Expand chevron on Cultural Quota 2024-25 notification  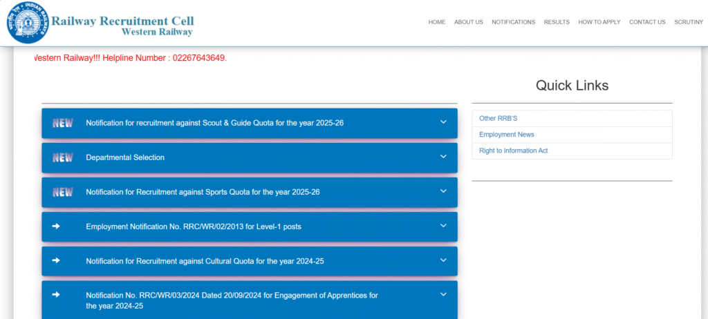(443, 260)
